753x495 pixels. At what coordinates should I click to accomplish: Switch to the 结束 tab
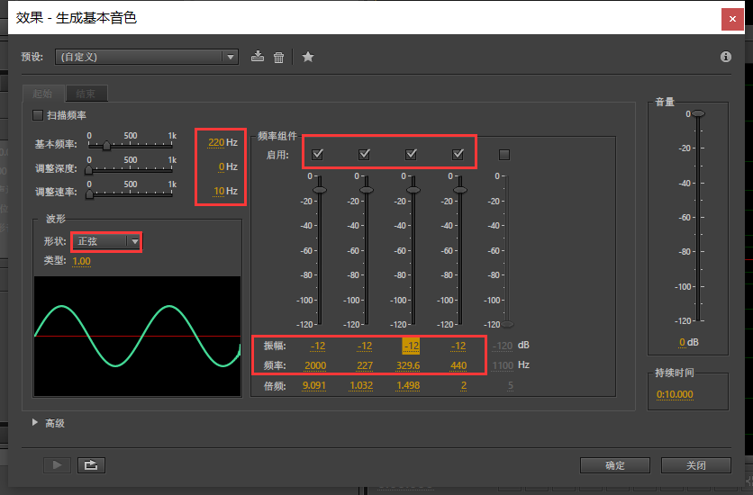[x=86, y=94]
